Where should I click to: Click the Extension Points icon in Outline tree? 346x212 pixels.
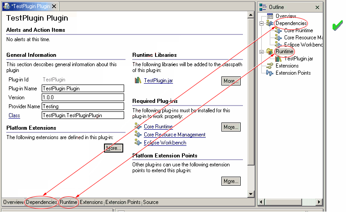click(270, 73)
